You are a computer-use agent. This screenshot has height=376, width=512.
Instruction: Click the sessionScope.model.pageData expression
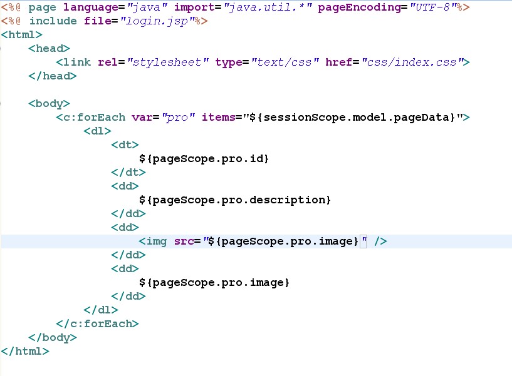point(354,118)
